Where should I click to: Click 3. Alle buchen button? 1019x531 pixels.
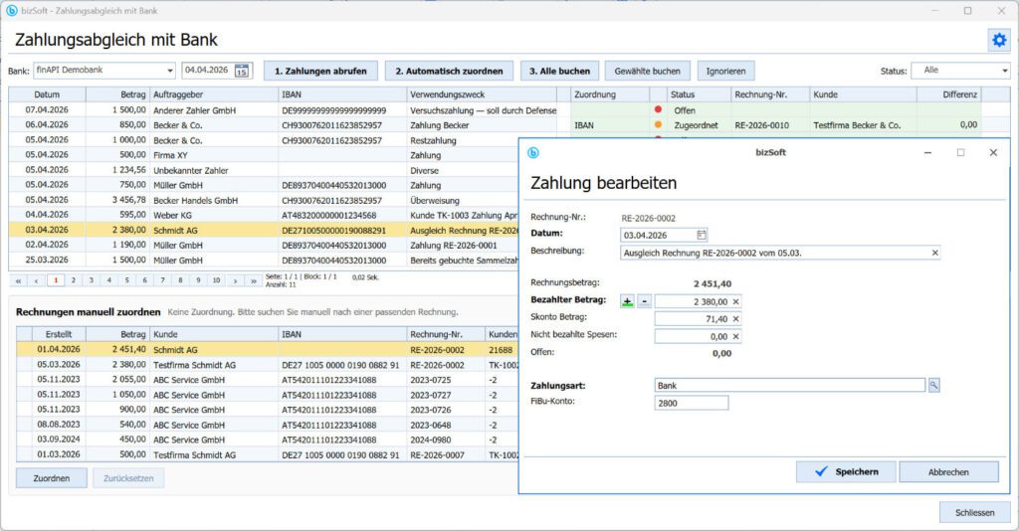[559, 71]
